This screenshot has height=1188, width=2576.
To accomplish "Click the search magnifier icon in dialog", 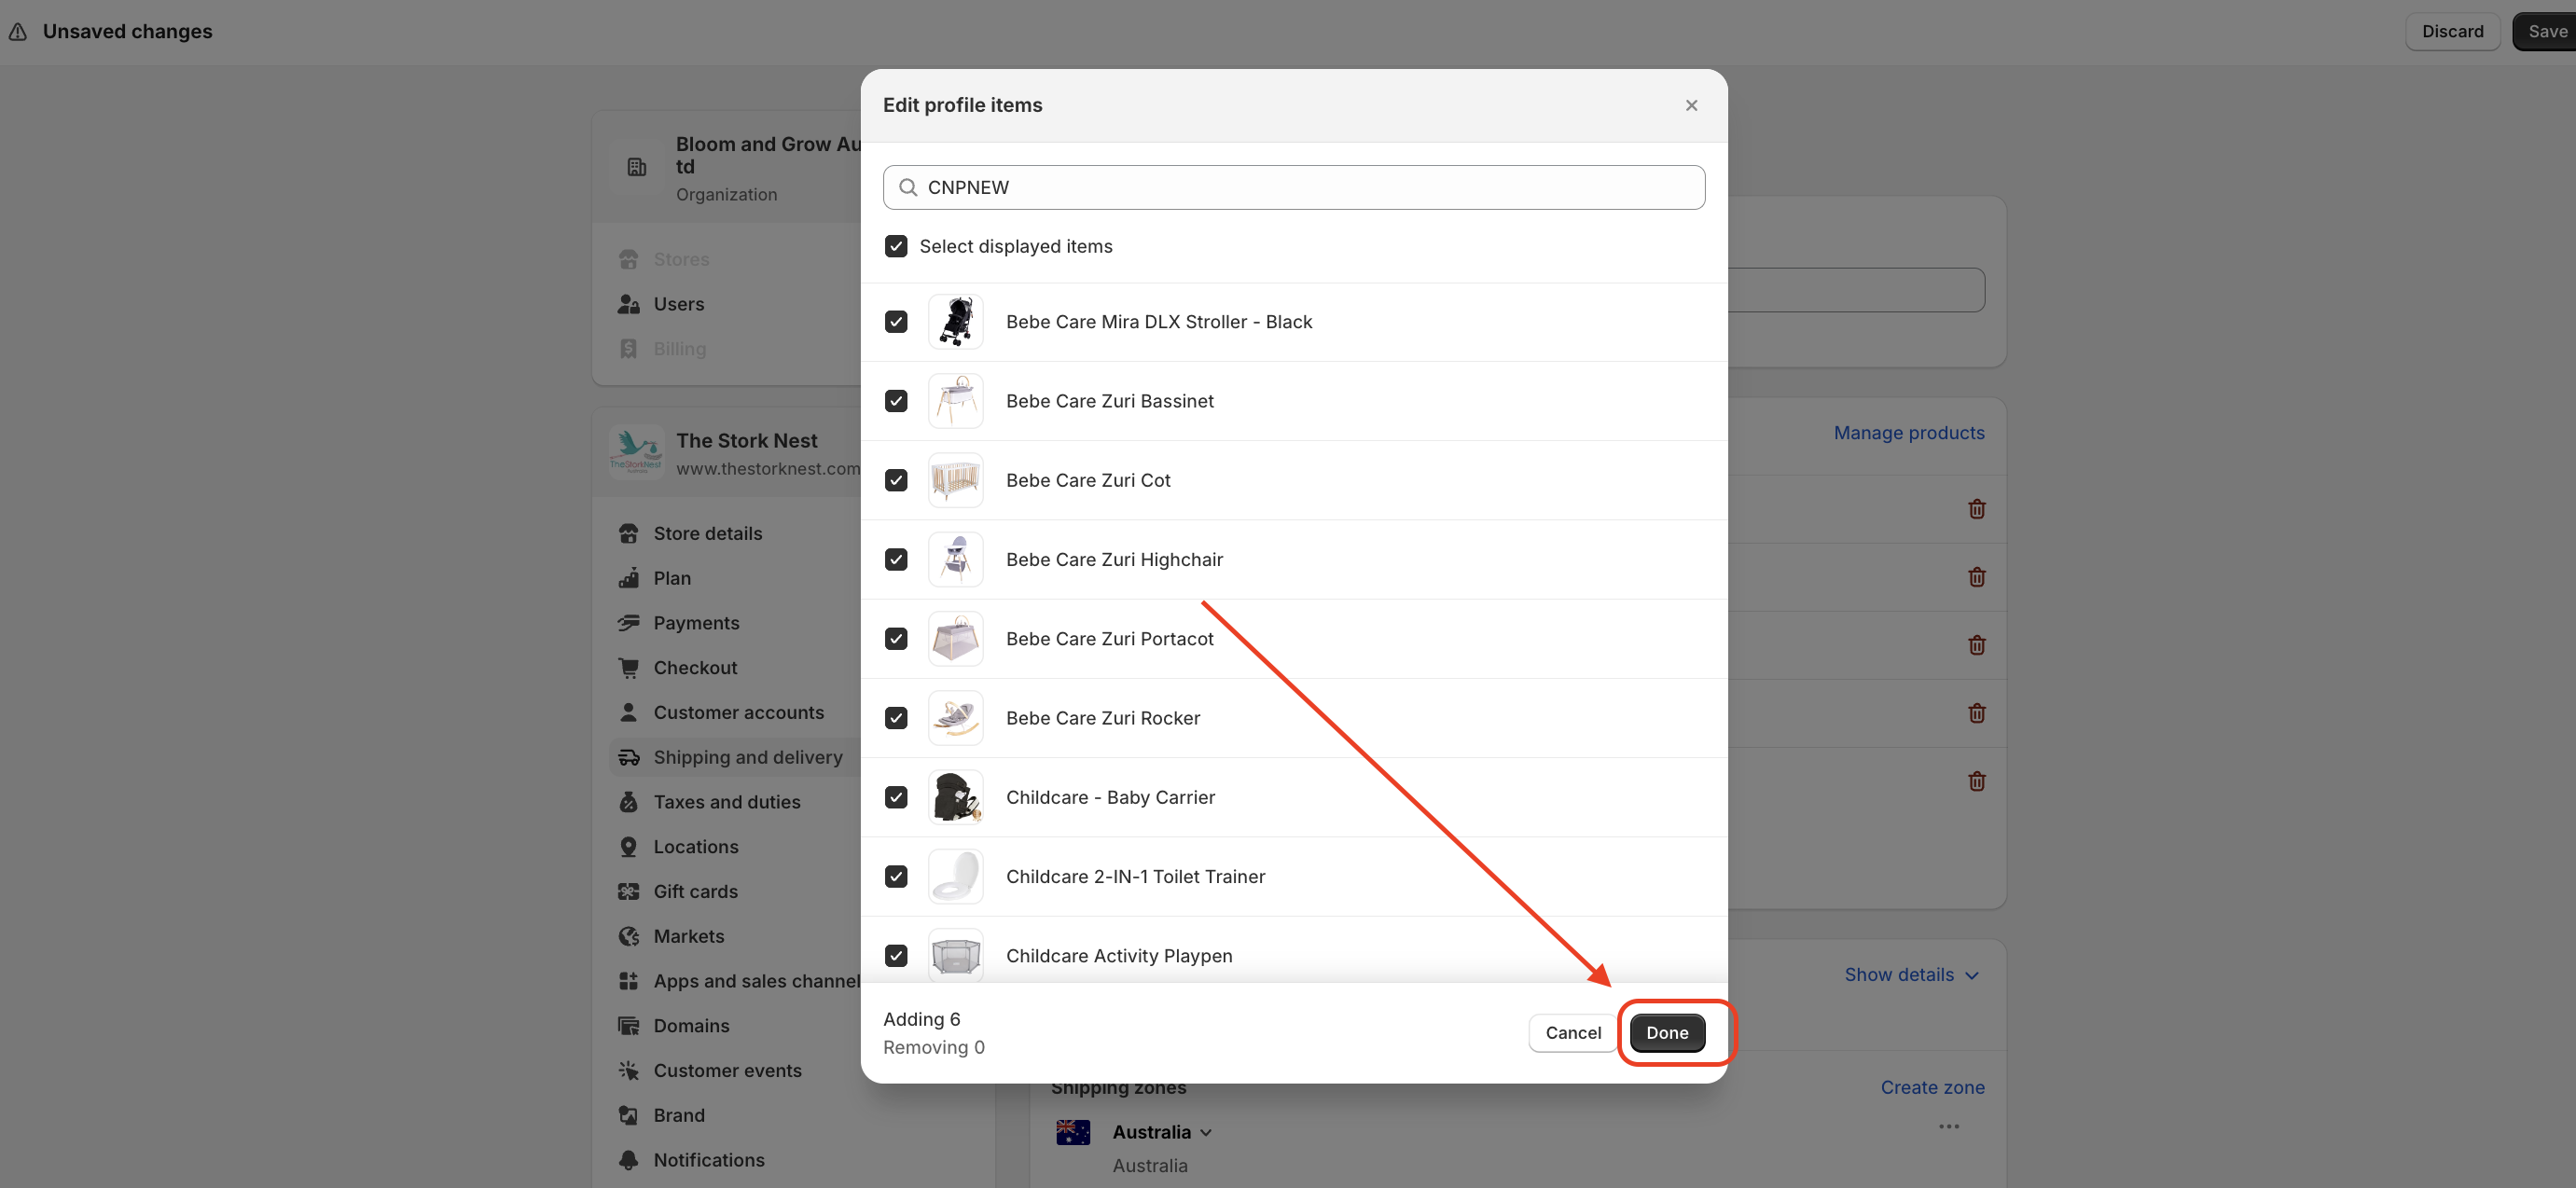I will click(x=907, y=187).
